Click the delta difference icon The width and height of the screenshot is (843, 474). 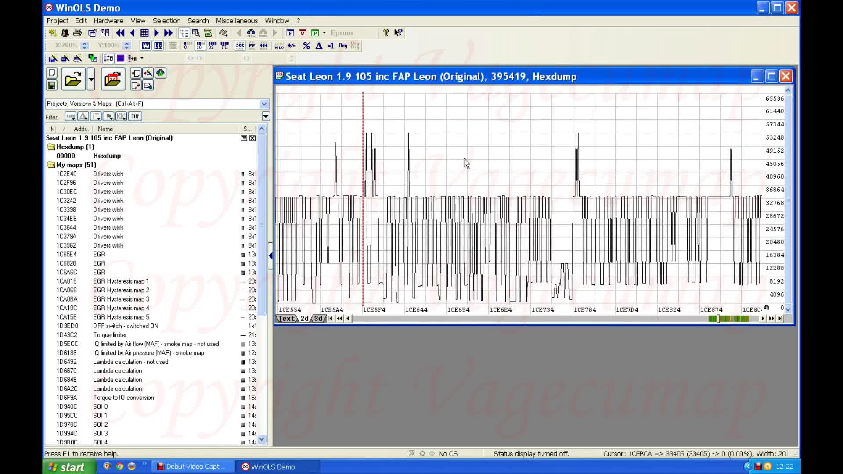pyautogui.click(x=319, y=46)
